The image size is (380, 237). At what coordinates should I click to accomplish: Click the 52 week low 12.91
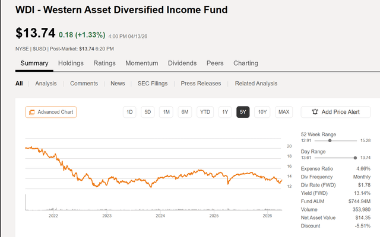coord(306,140)
